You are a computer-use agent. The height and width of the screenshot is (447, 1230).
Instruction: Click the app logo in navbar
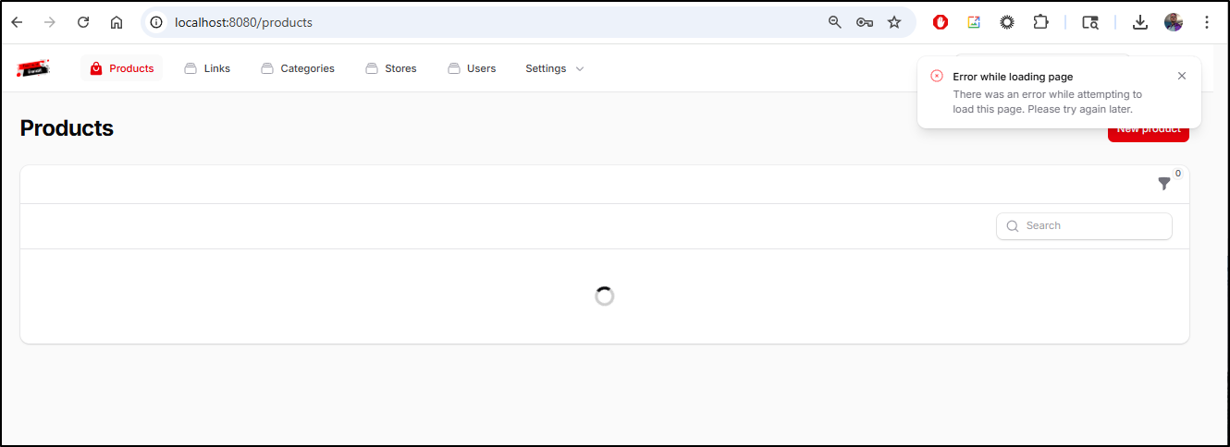click(33, 68)
